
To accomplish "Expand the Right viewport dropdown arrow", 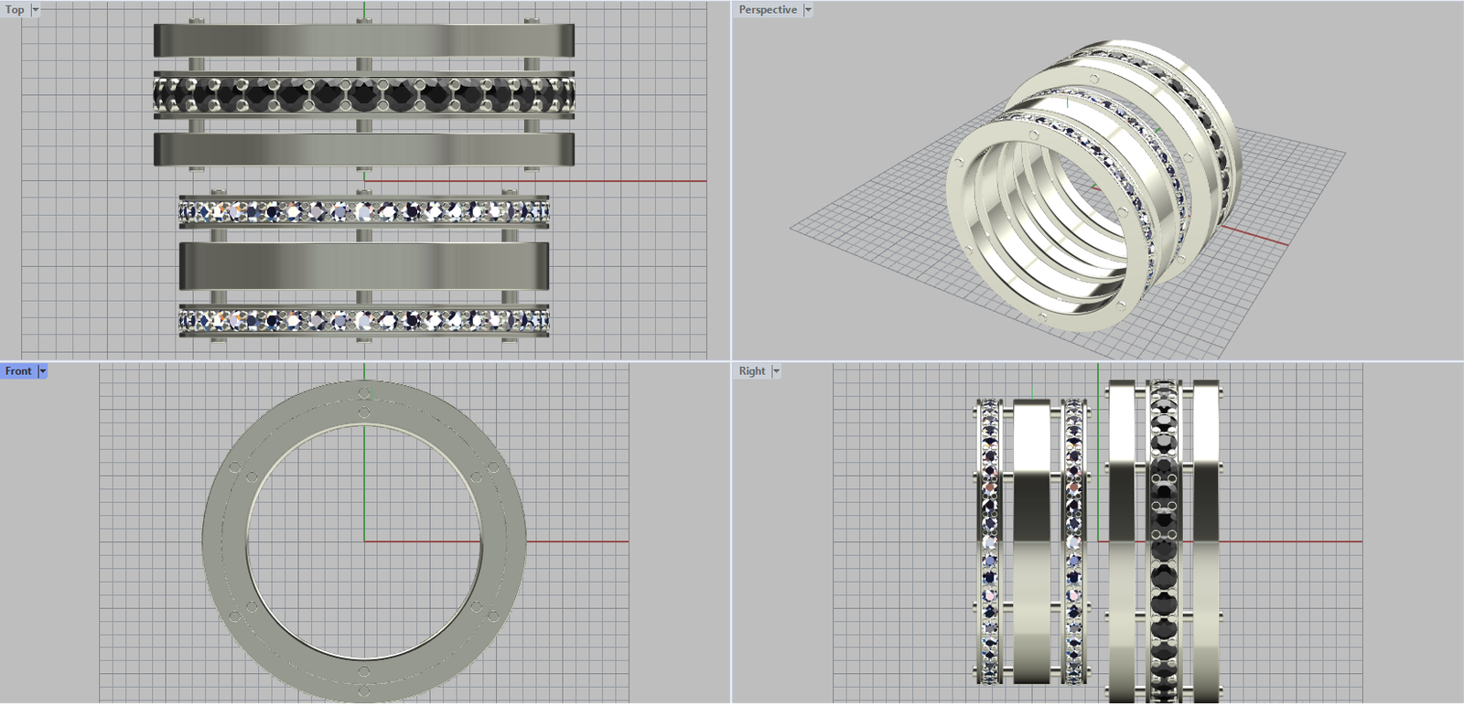I will pos(776,371).
